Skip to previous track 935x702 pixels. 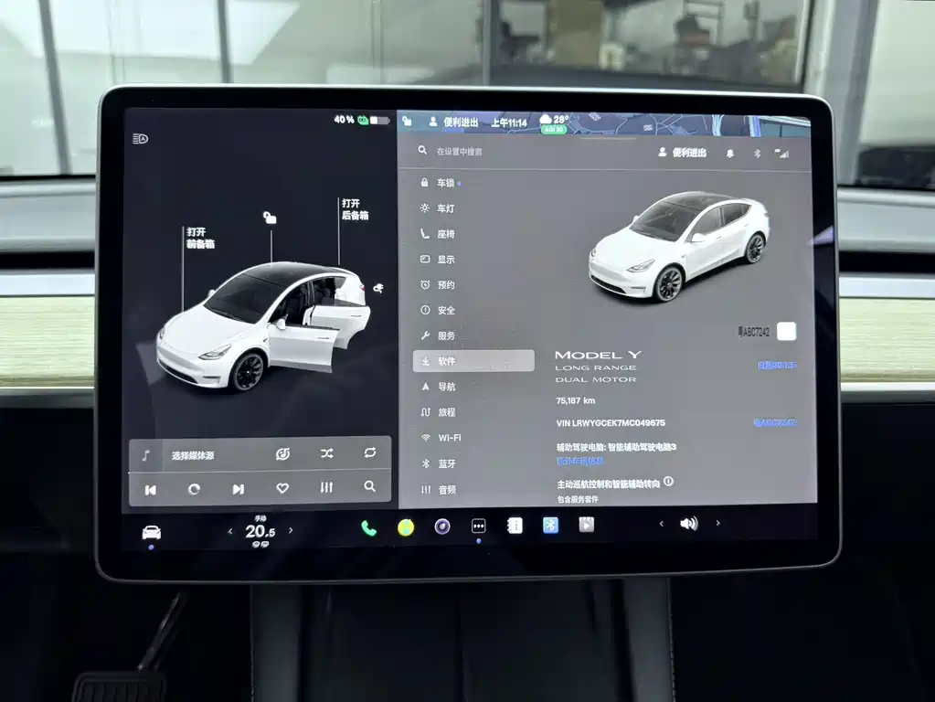point(150,490)
